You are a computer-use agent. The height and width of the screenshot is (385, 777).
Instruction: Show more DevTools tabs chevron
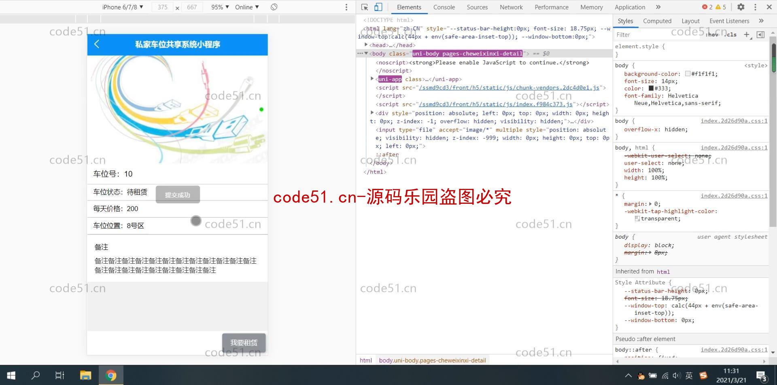tap(658, 7)
